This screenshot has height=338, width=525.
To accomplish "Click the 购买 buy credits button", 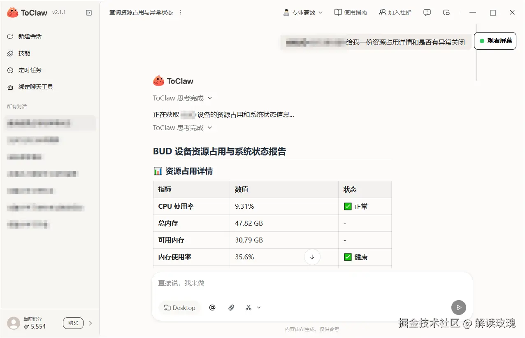I will (x=73, y=323).
